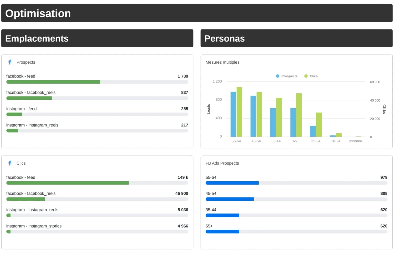Click the blue Prospects bar for 25-34 in chart
This screenshot has height=254, width=396.
point(313,131)
